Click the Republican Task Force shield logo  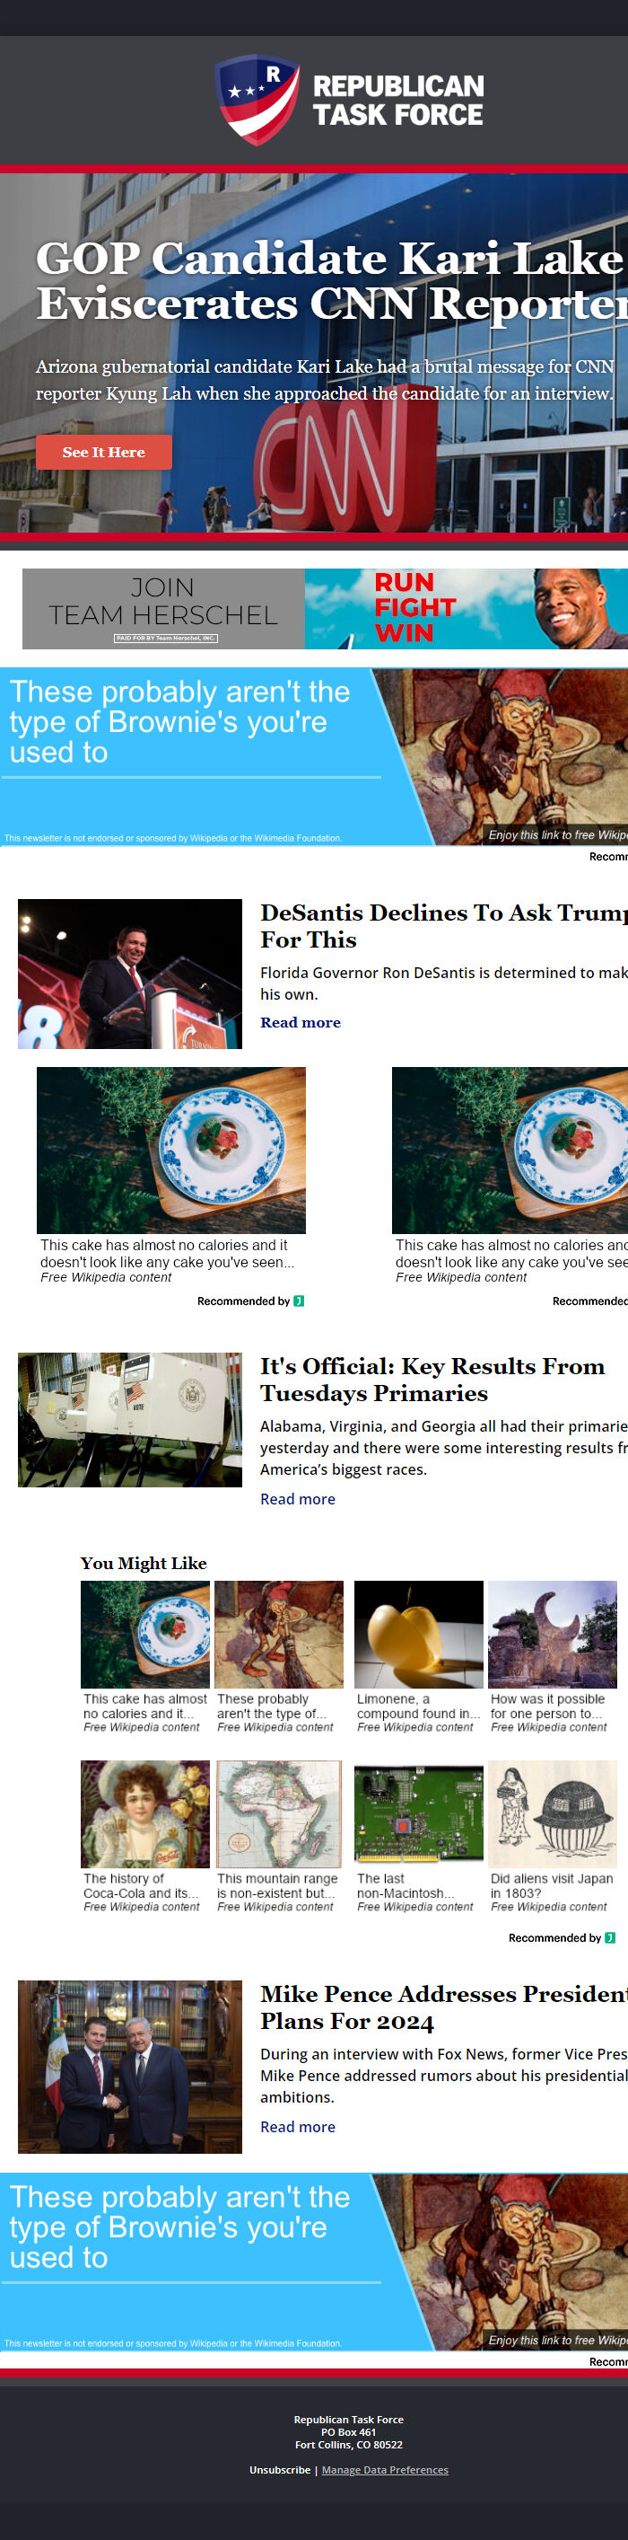point(257,100)
